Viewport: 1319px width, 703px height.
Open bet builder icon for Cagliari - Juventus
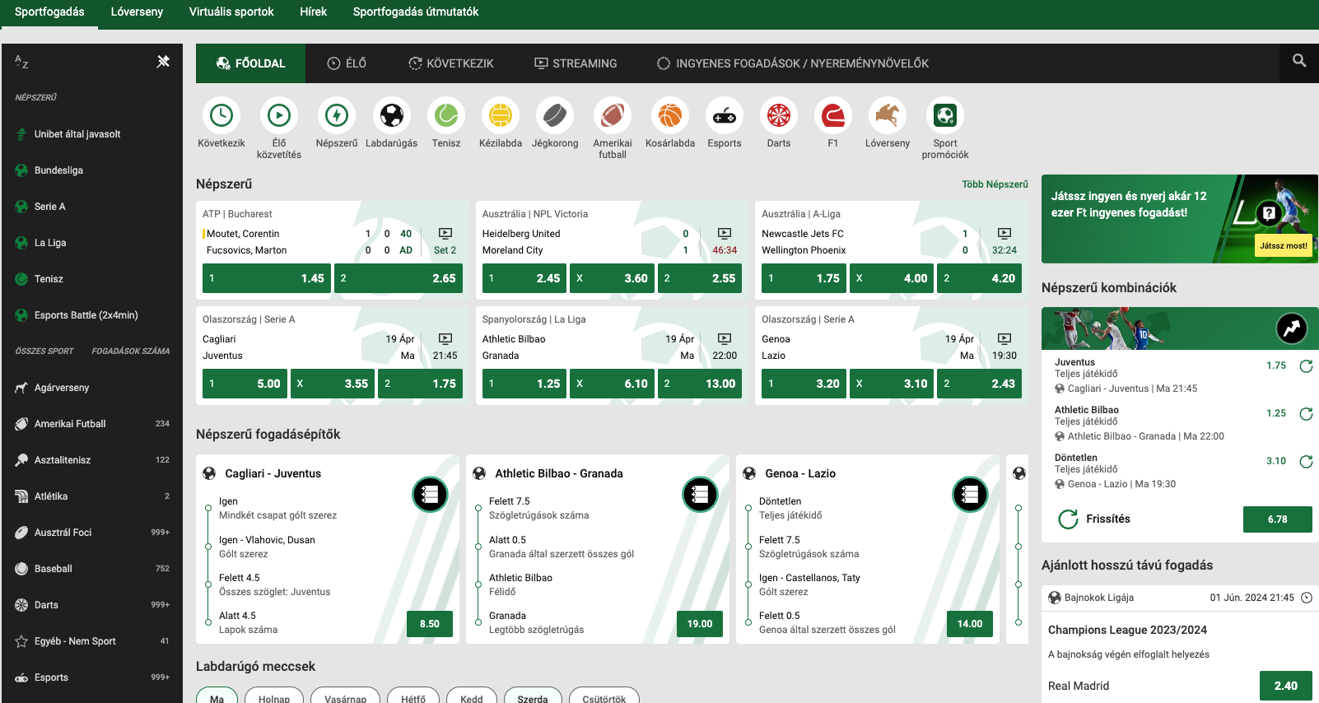pos(430,495)
